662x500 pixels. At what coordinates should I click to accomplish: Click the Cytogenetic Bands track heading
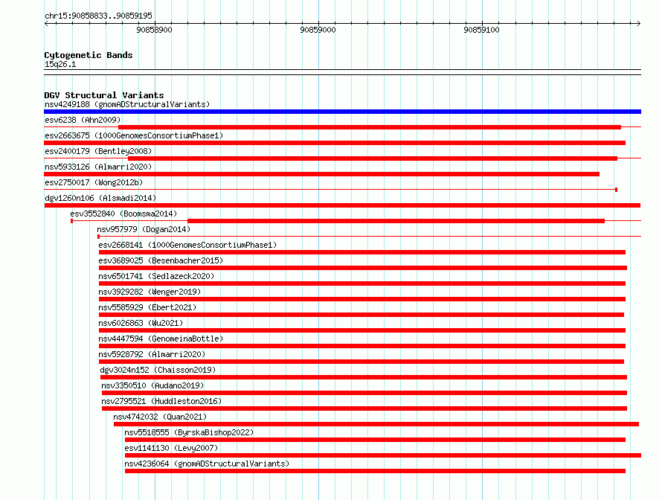pos(89,55)
